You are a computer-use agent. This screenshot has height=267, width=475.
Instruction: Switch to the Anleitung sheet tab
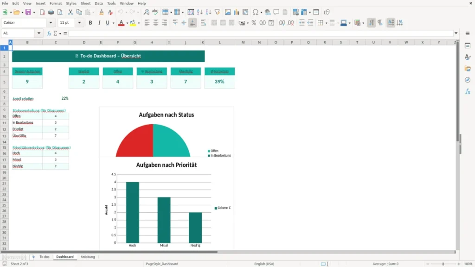[x=88, y=257]
